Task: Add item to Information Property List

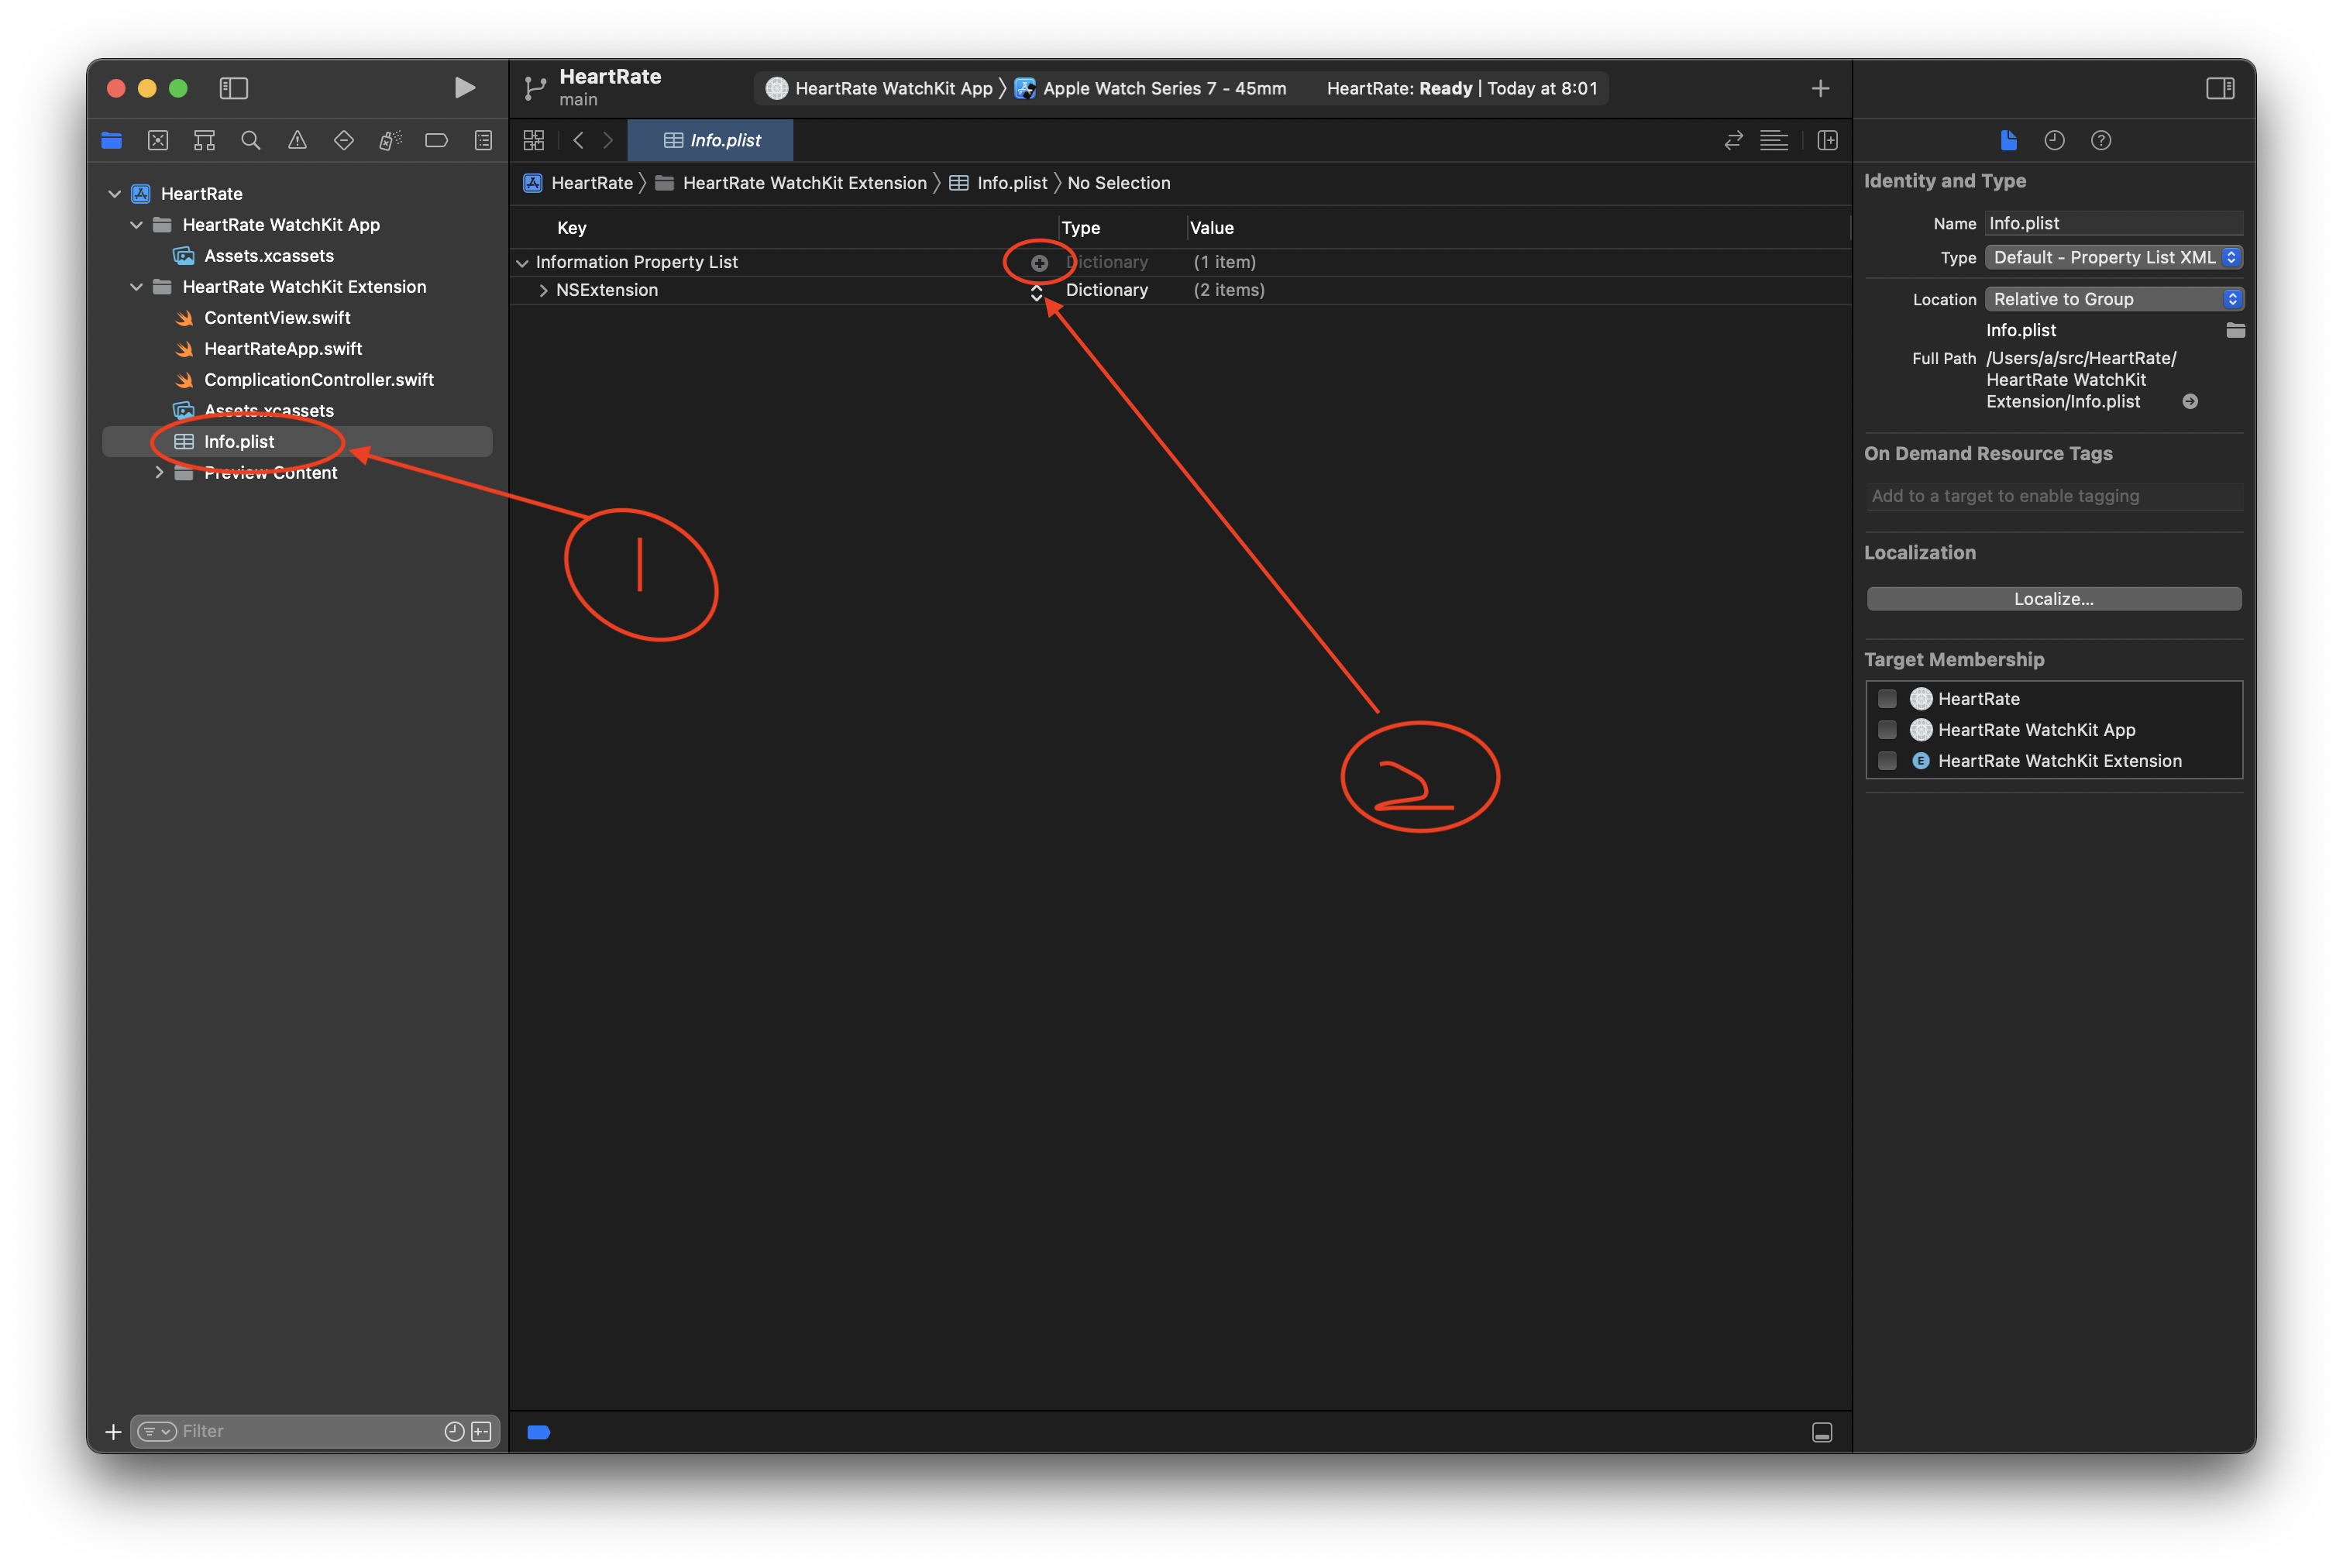Action: pos(1039,263)
